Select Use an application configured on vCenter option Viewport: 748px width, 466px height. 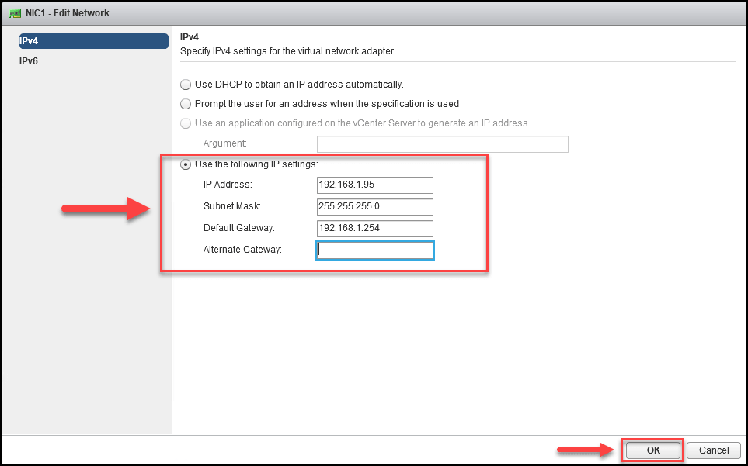coord(186,123)
